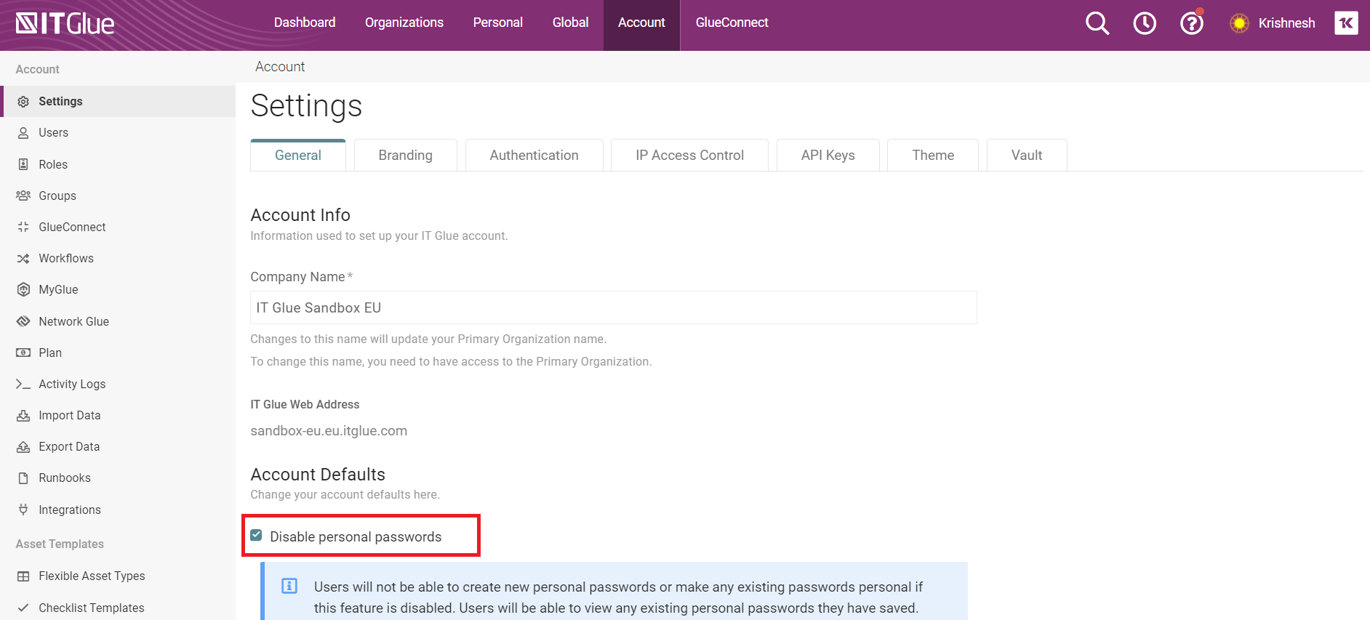Click the Account breadcrumb link

click(280, 67)
